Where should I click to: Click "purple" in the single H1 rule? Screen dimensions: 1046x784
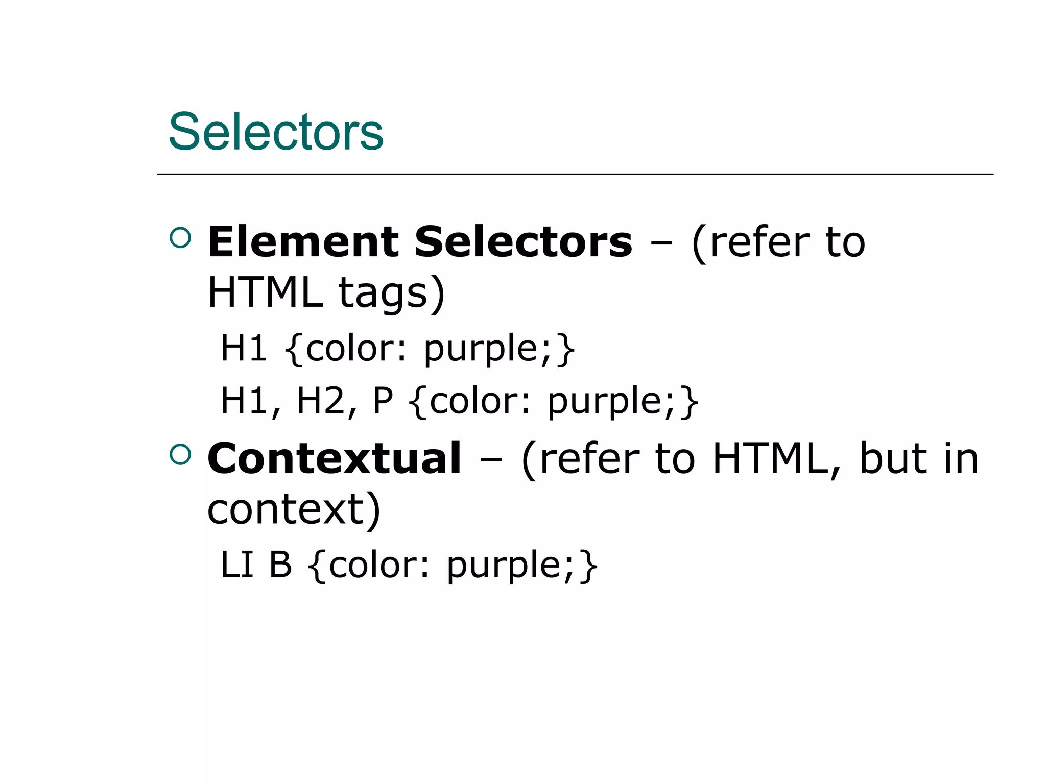[x=481, y=350]
